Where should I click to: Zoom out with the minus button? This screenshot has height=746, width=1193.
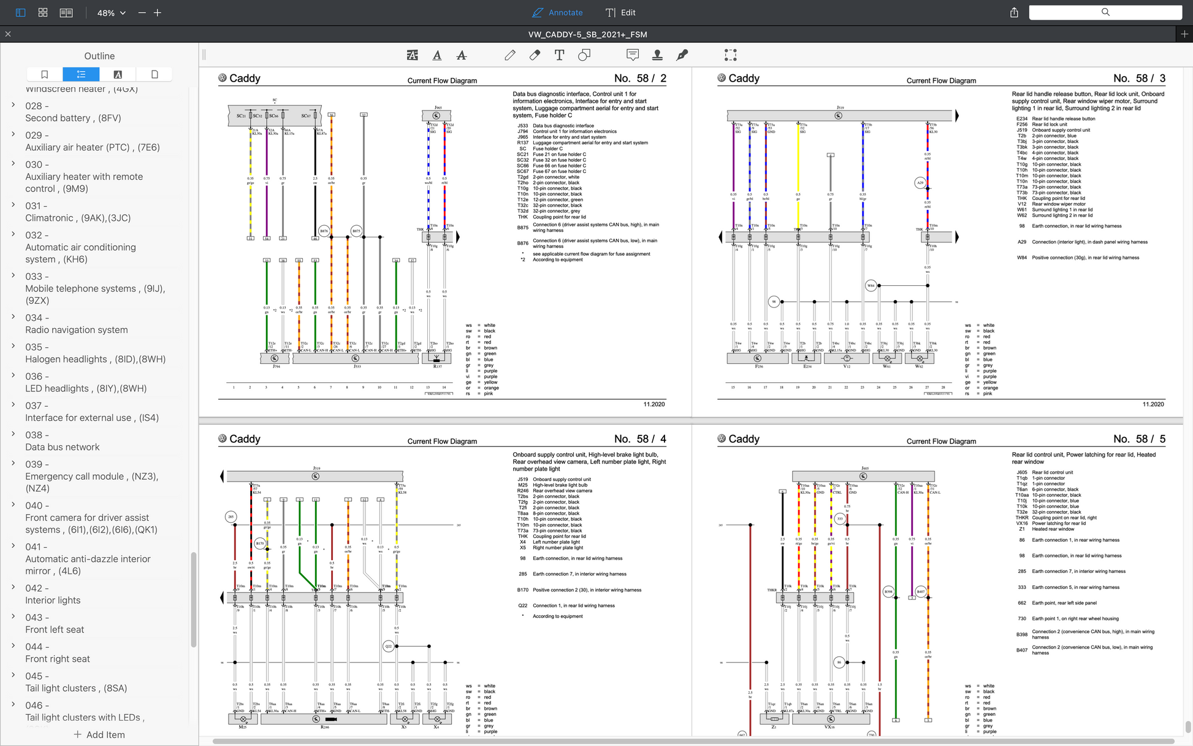(x=142, y=12)
